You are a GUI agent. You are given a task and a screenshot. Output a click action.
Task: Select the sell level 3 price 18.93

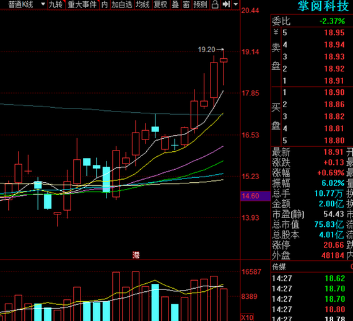click(x=334, y=56)
